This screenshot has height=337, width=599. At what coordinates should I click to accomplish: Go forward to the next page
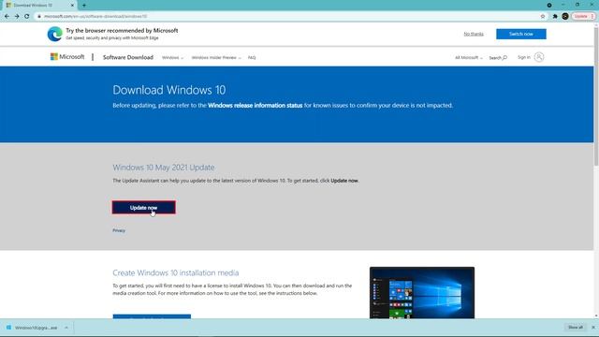(x=17, y=17)
